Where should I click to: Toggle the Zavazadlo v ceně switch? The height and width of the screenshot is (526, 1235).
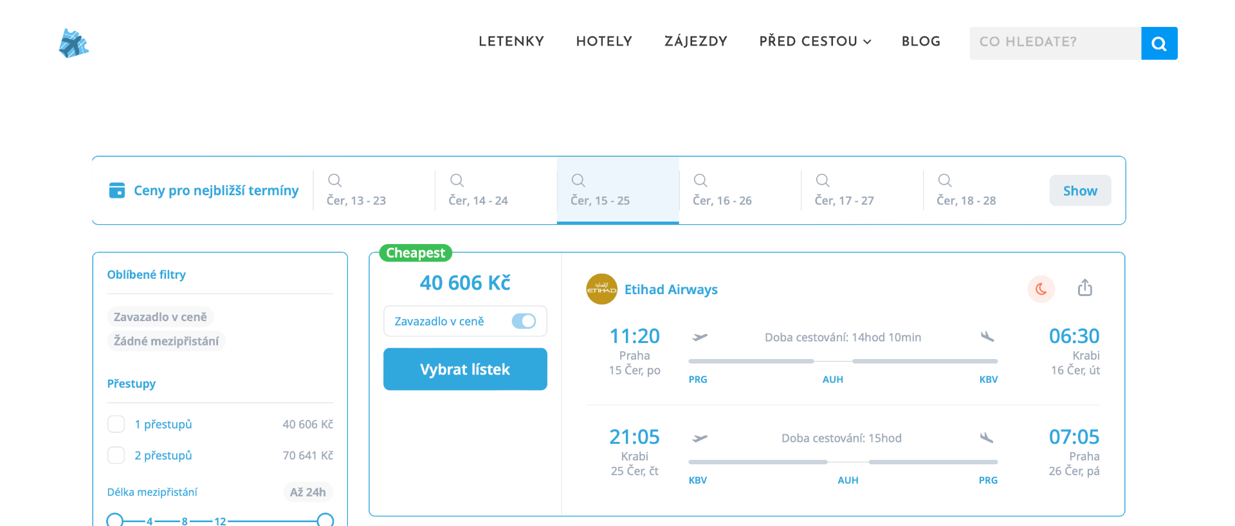pos(524,321)
